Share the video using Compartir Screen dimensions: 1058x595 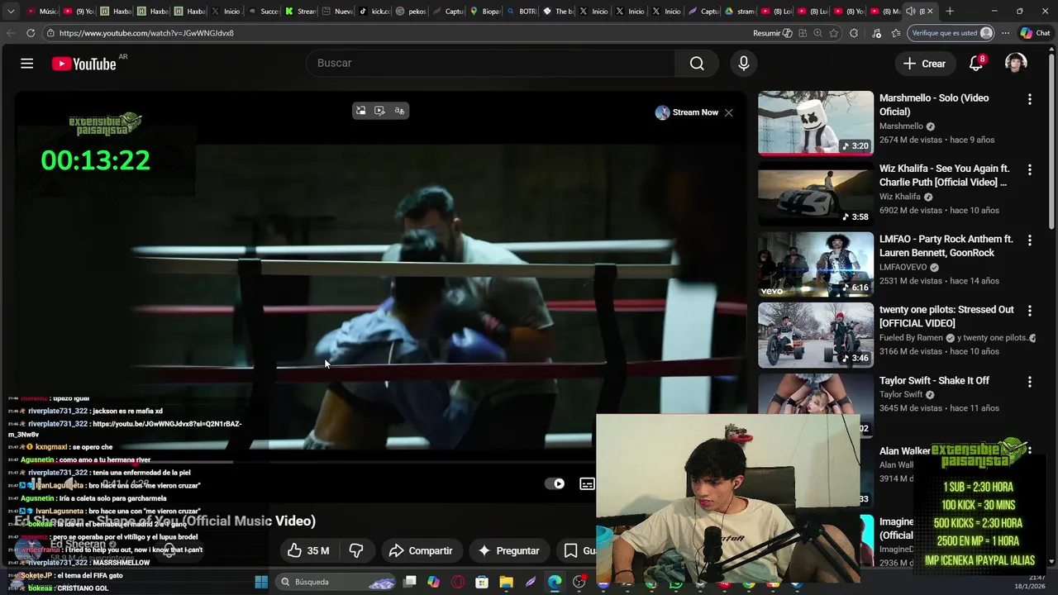pyautogui.click(x=421, y=550)
